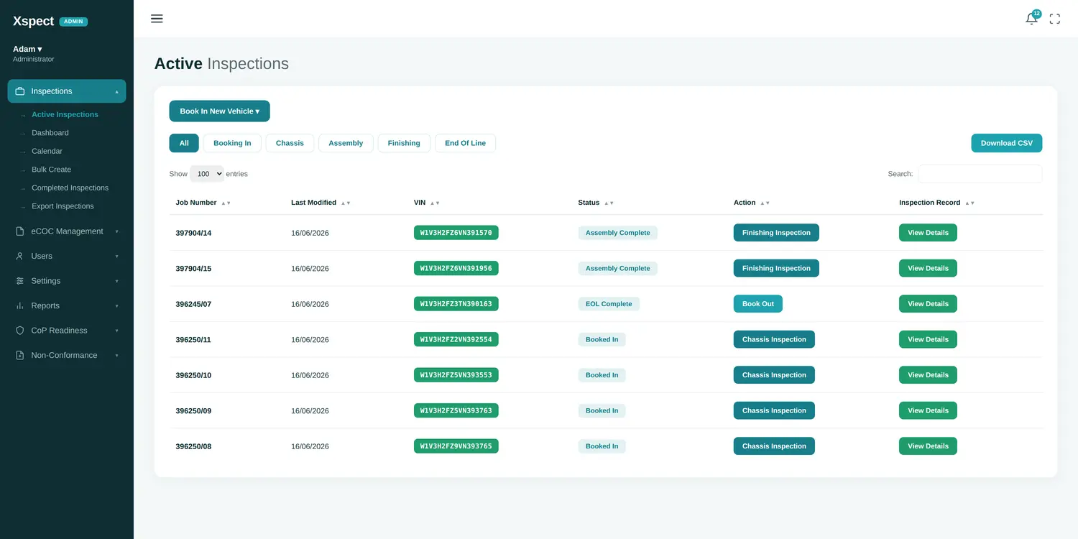Click the Users person icon
Screen dimensions: 1078x539
click(20, 256)
